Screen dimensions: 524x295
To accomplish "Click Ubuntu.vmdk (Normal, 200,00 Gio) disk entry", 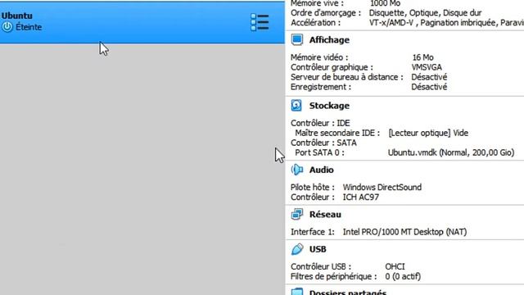I will coord(451,152).
